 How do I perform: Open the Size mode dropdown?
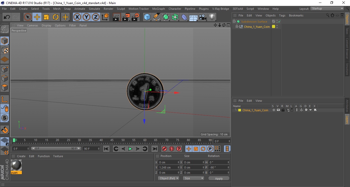[194, 178]
